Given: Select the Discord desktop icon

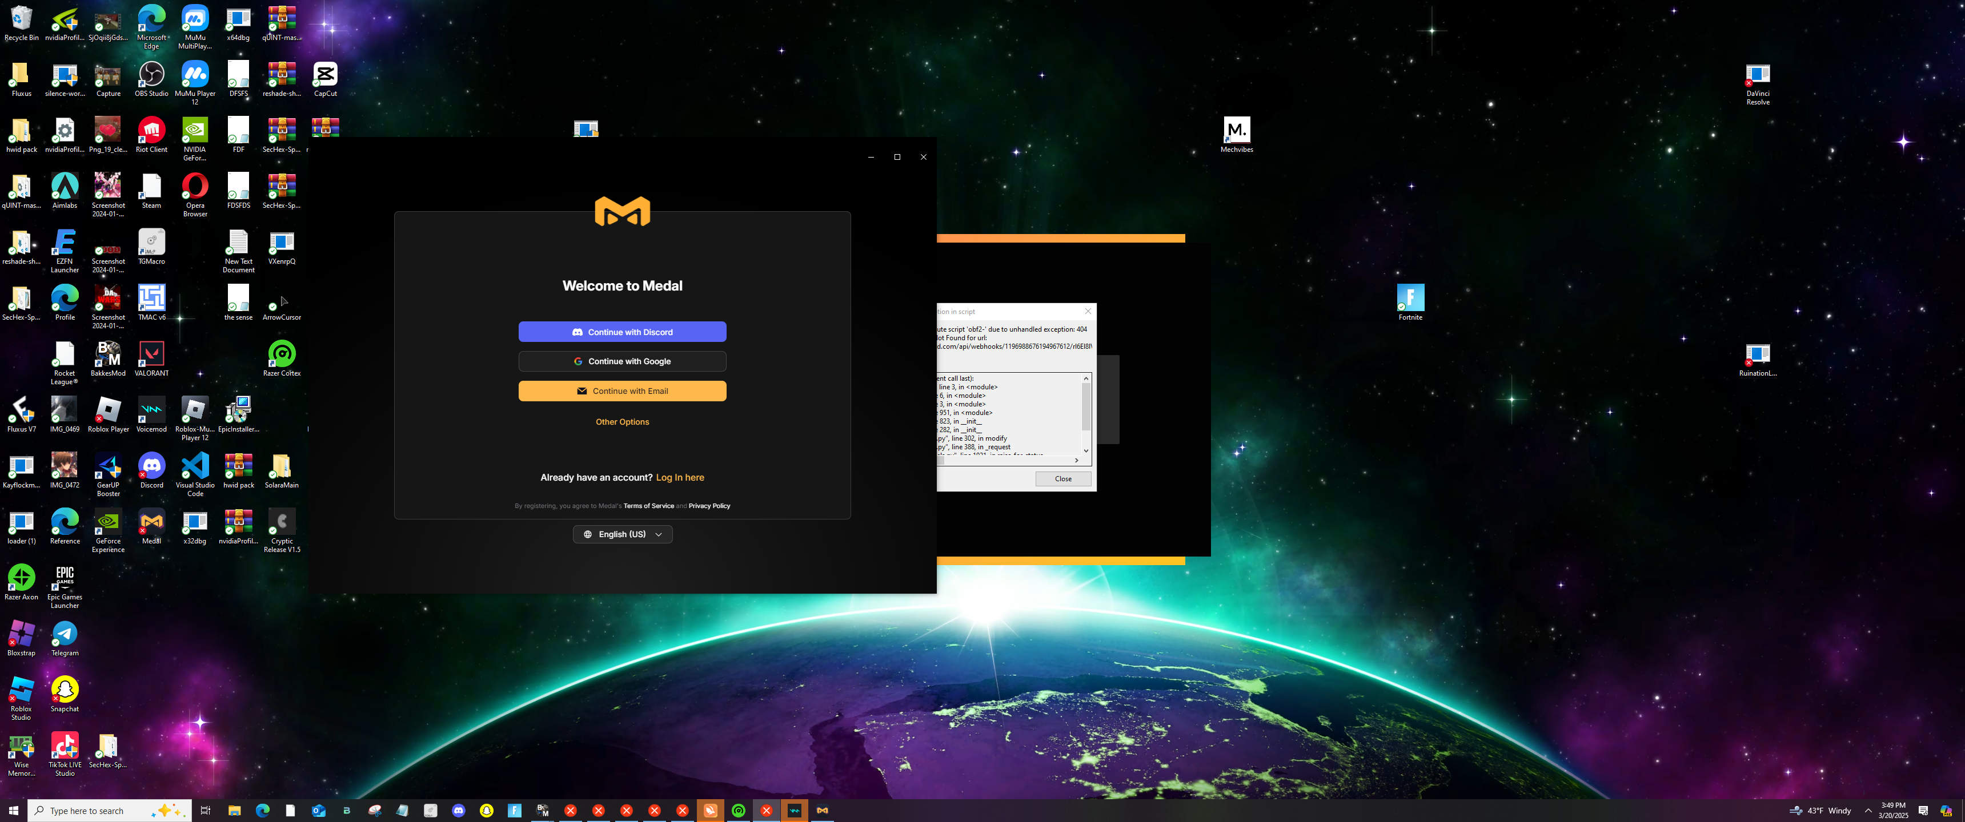Looking at the screenshot, I should tap(151, 467).
